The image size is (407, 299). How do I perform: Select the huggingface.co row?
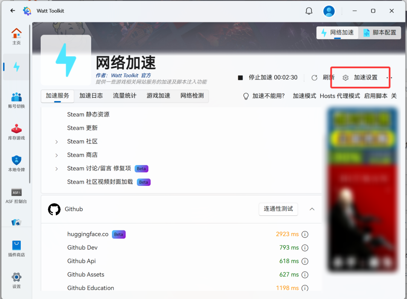[x=181, y=234]
